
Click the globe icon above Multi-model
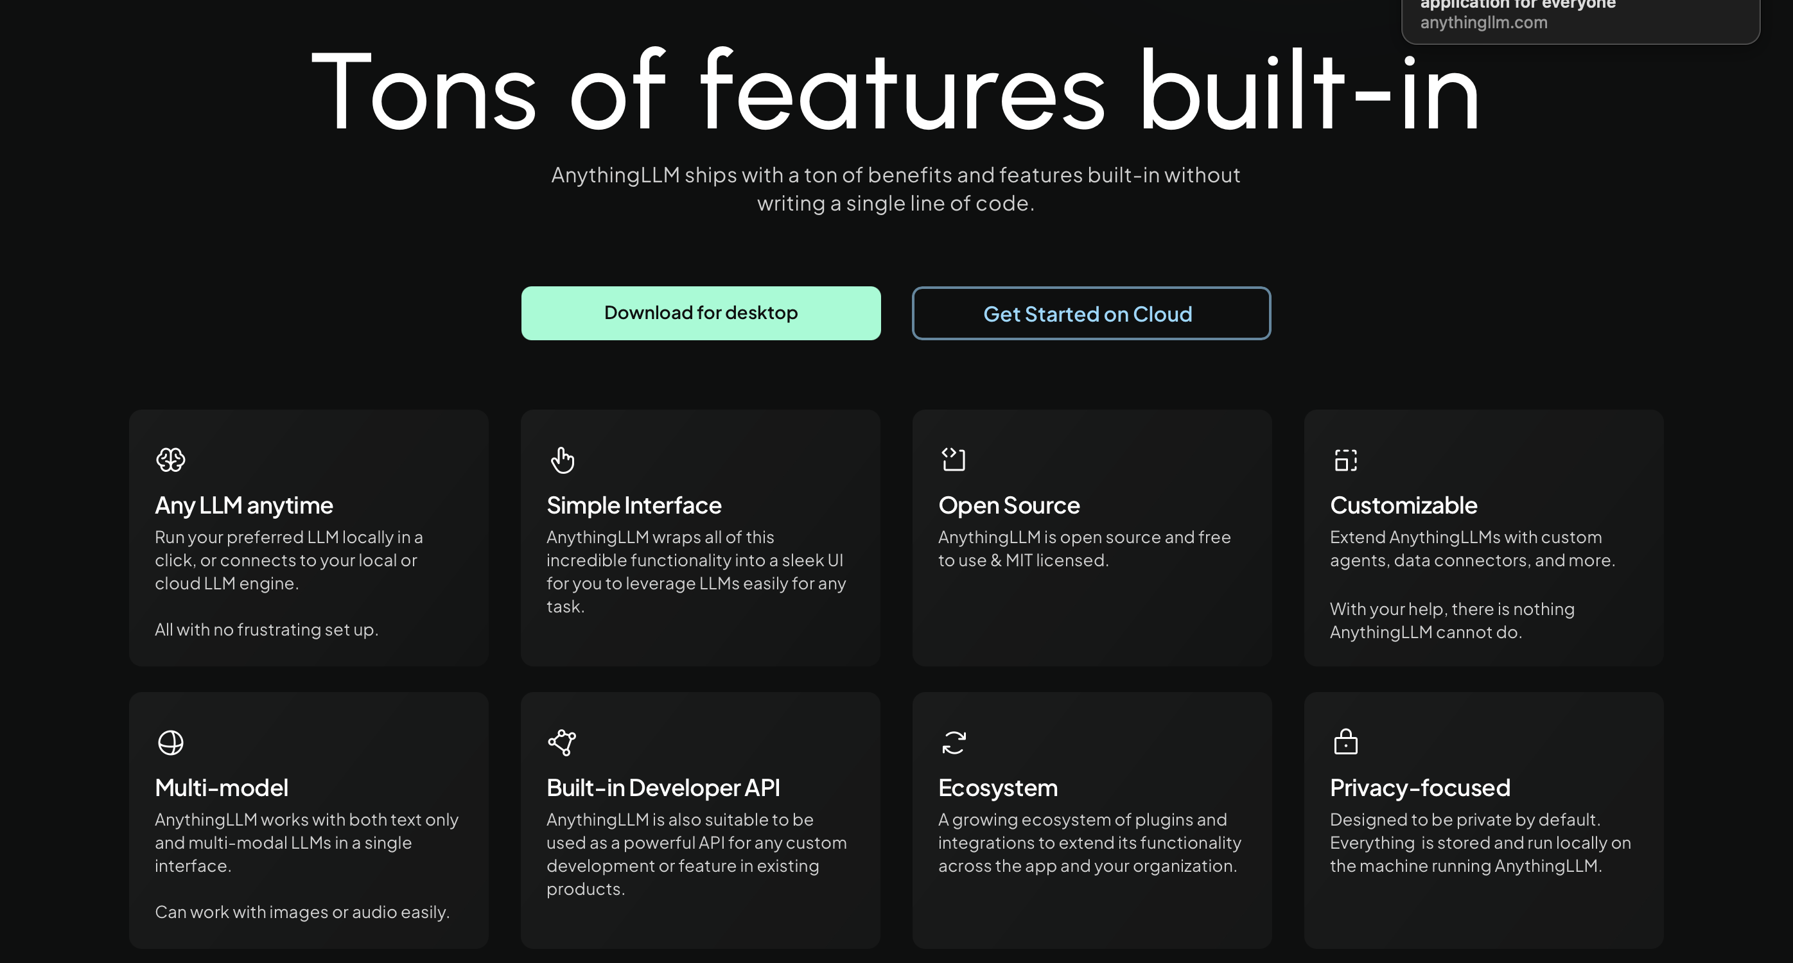click(x=171, y=742)
